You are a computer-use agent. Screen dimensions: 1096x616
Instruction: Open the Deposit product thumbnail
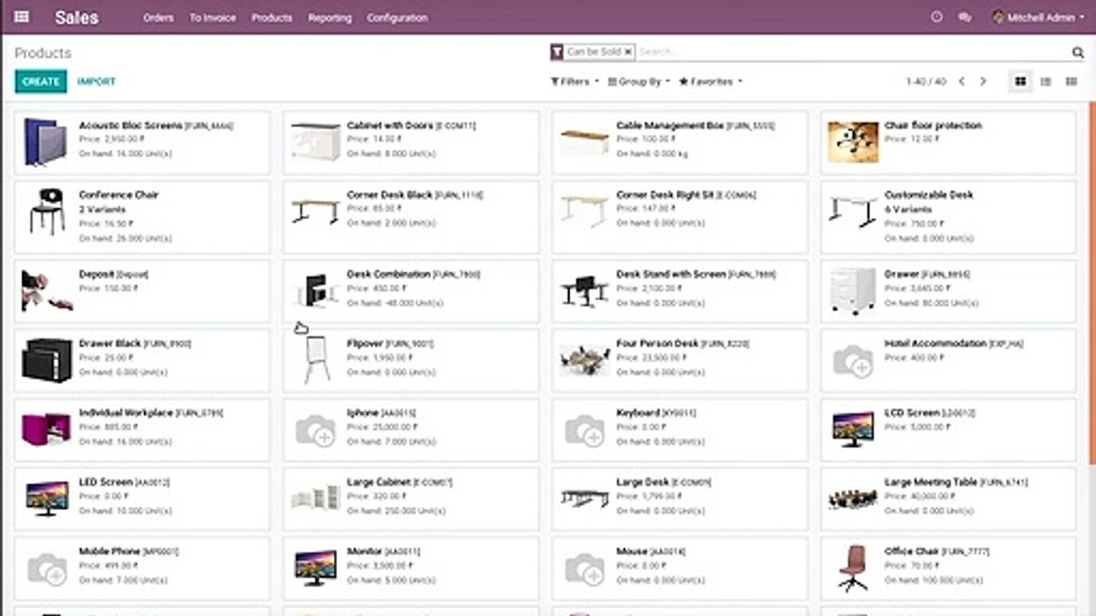46,291
